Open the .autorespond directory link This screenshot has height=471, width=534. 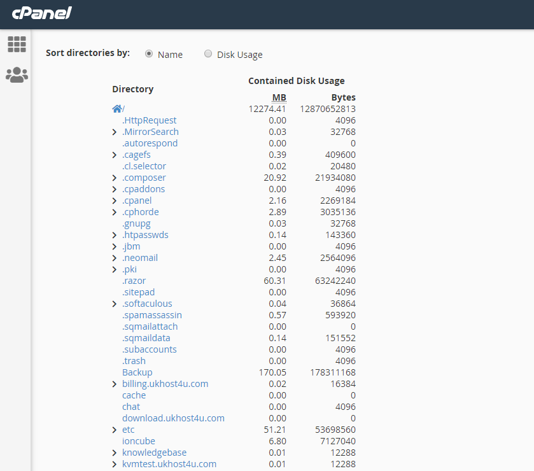[x=150, y=143]
